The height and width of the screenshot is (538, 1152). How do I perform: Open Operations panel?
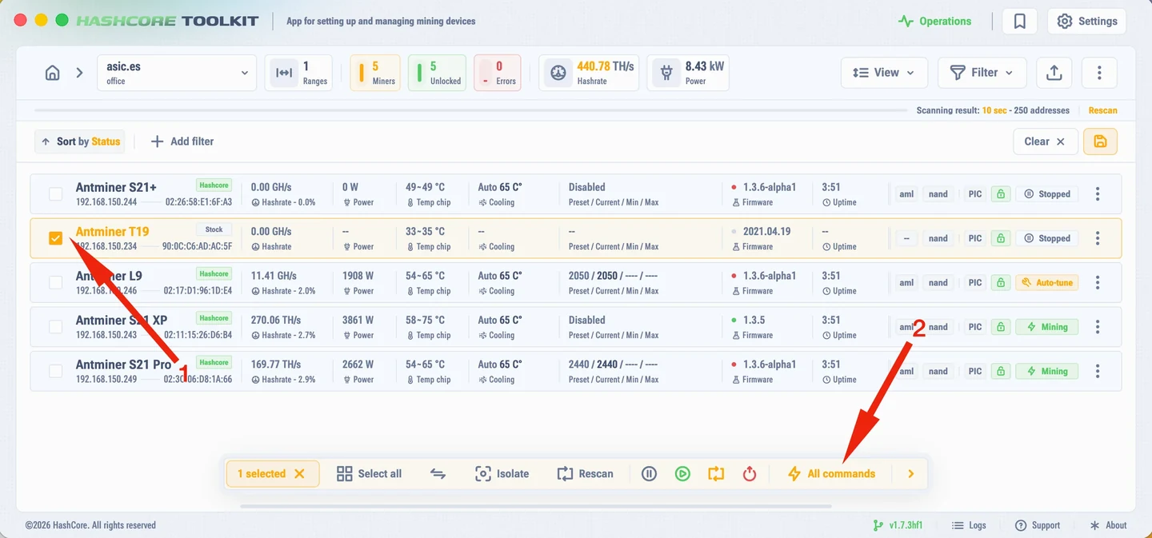pyautogui.click(x=934, y=22)
